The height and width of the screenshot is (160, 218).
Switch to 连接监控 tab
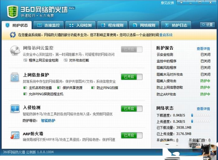pos(49,25)
